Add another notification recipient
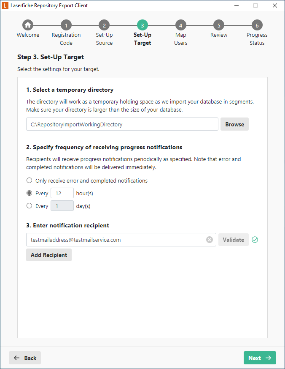Screen dimensions: 285x369 pyautogui.click(x=48, y=255)
